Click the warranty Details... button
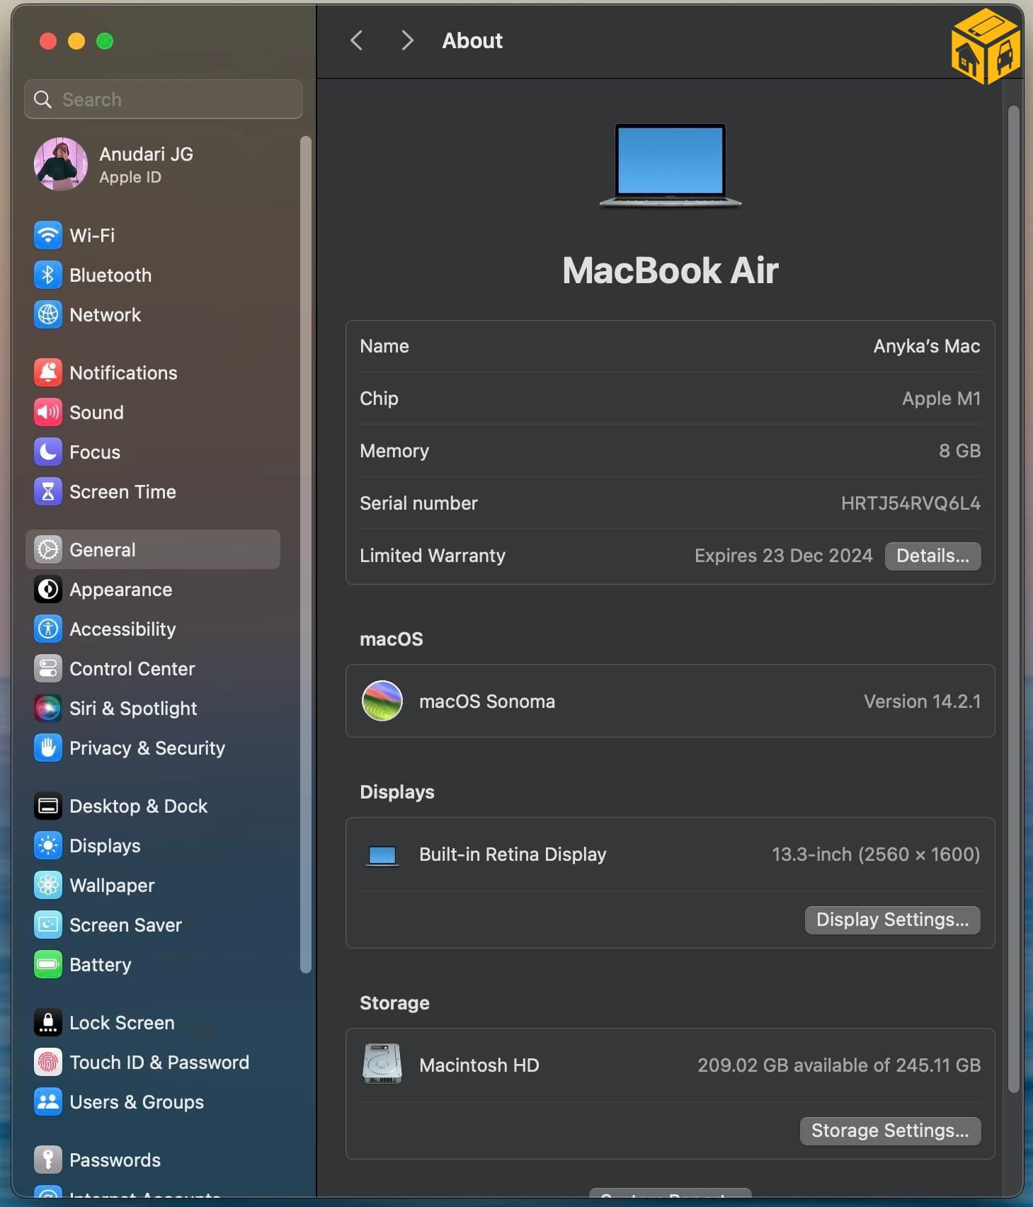The width and height of the screenshot is (1033, 1207). tap(932, 556)
